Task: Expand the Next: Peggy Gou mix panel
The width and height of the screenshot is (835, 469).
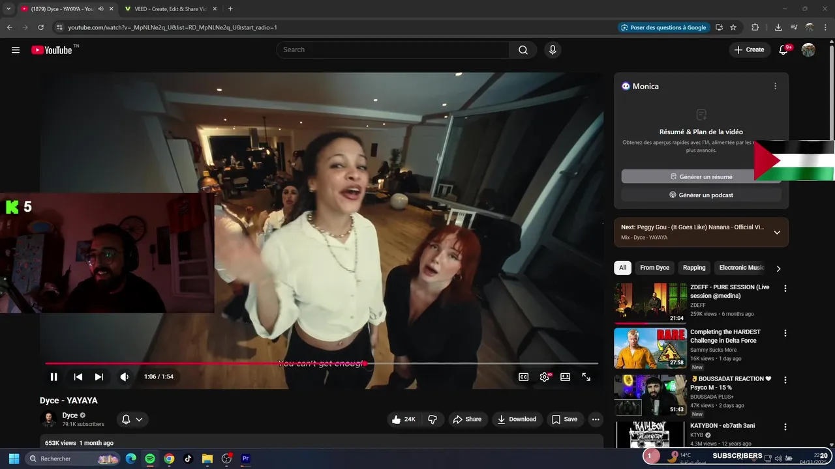Action: (777, 233)
